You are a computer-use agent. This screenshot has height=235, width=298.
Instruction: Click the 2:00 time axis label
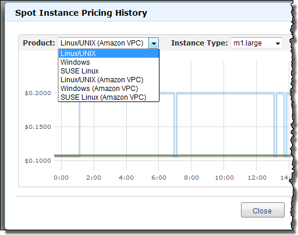pos(94,177)
